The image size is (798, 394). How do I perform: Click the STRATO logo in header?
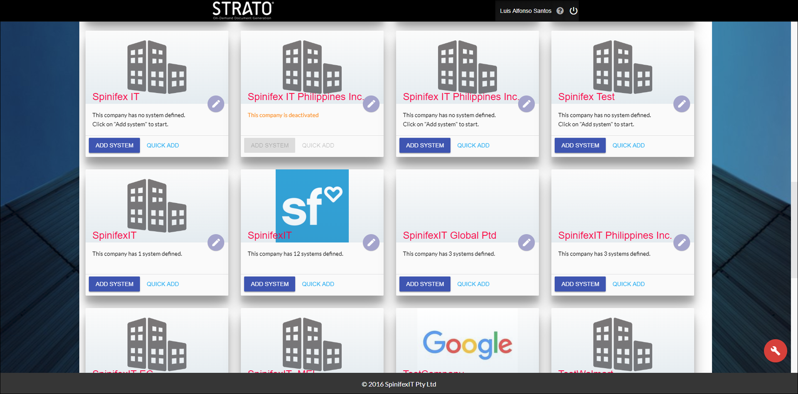coord(243,10)
